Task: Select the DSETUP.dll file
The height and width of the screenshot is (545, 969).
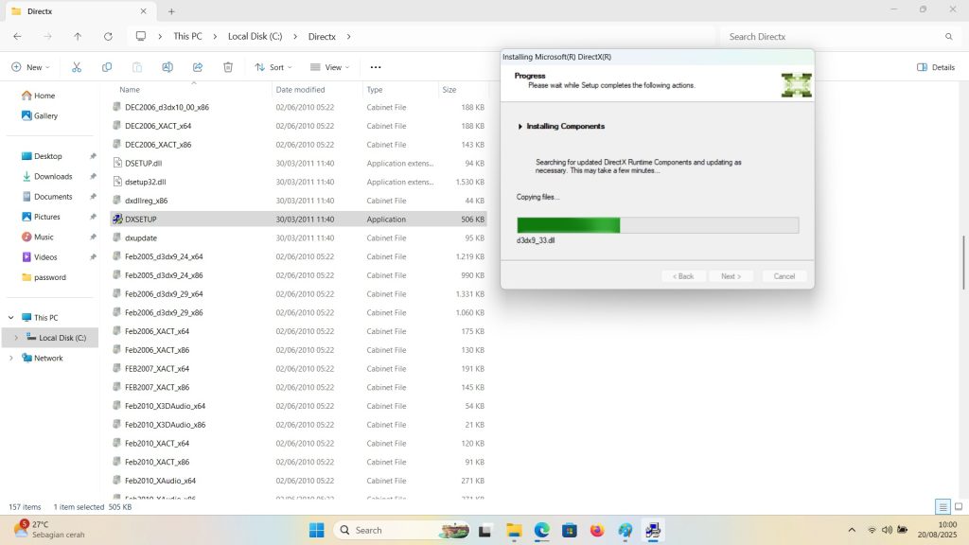Action: tap(298, 163)
